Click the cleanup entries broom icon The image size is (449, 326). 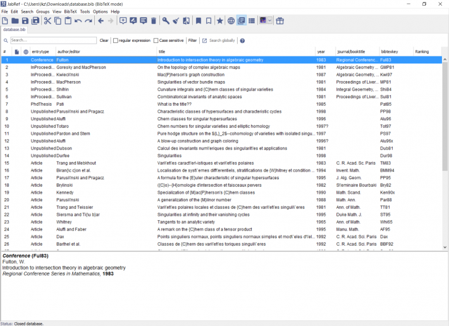coord(176,21)
